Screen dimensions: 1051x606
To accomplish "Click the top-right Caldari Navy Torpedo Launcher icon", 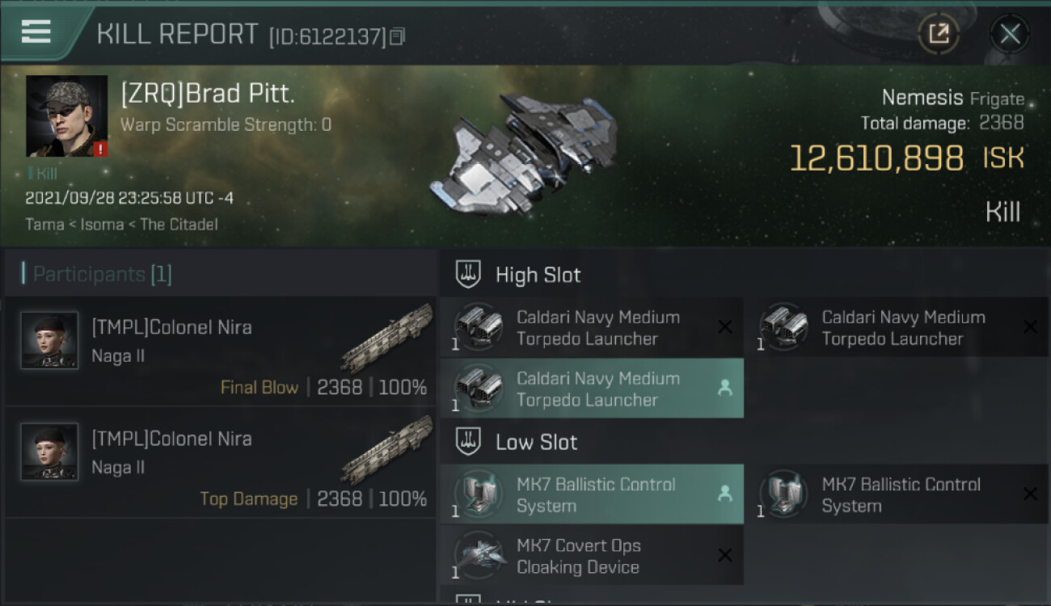I will coord(783,327).
